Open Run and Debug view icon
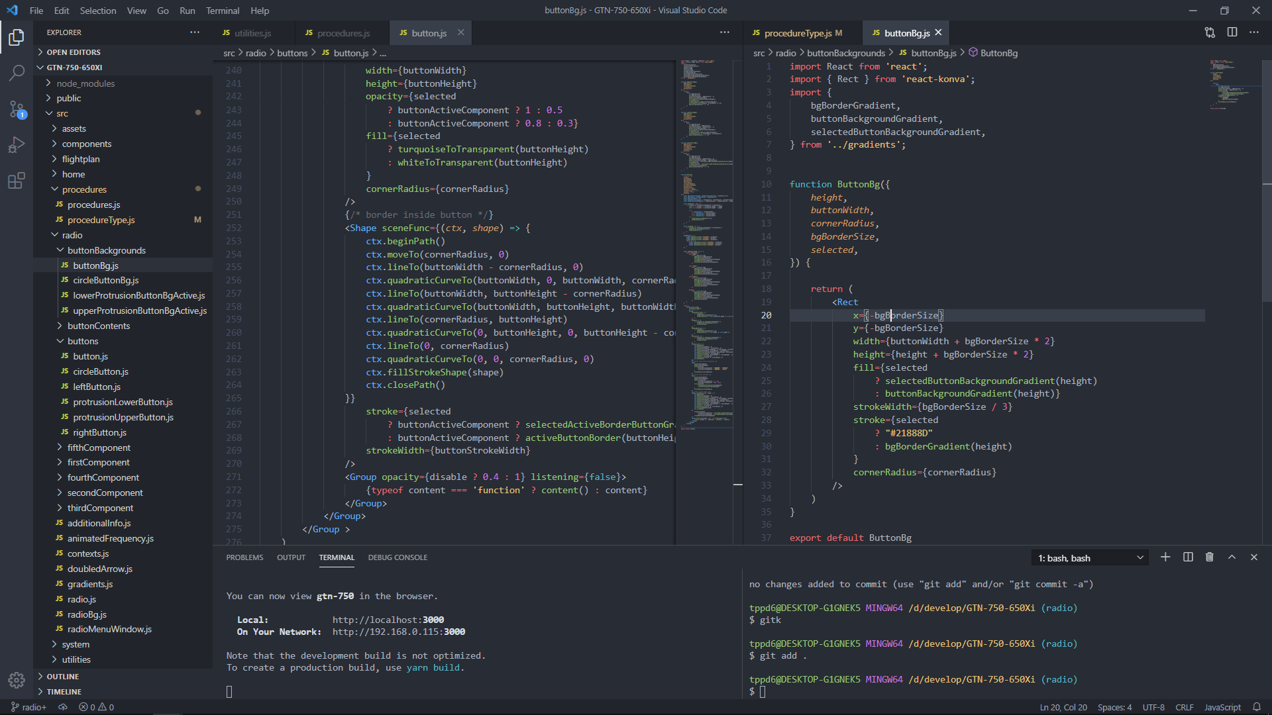 click(17, 144)
